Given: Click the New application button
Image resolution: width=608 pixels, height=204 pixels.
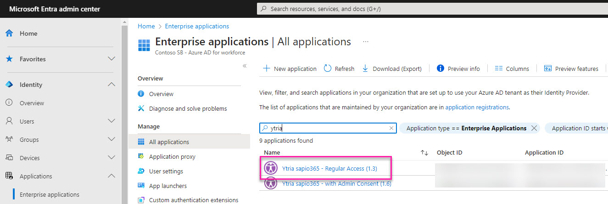Looking at the screenshot, I should pyautogui.click(x=290, y=69).
